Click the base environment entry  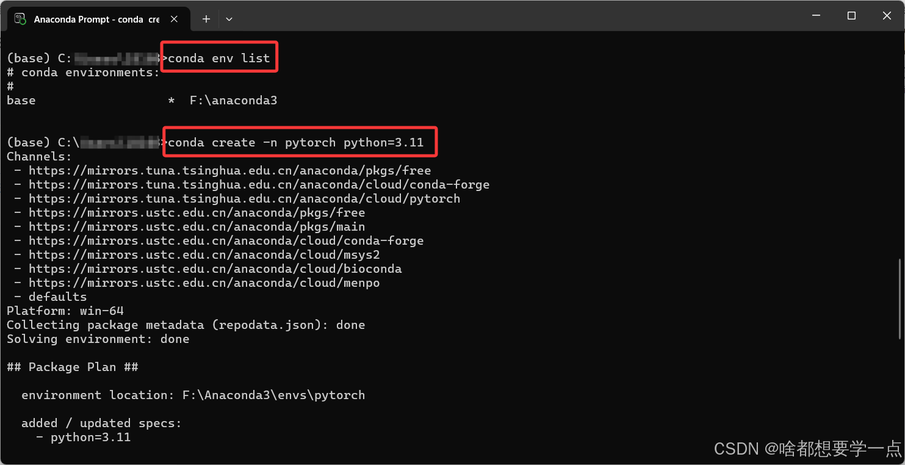coord(20,100)
